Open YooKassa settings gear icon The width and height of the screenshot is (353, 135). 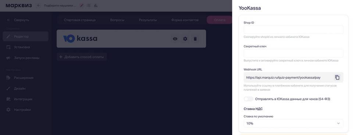(x=185, y=39)
